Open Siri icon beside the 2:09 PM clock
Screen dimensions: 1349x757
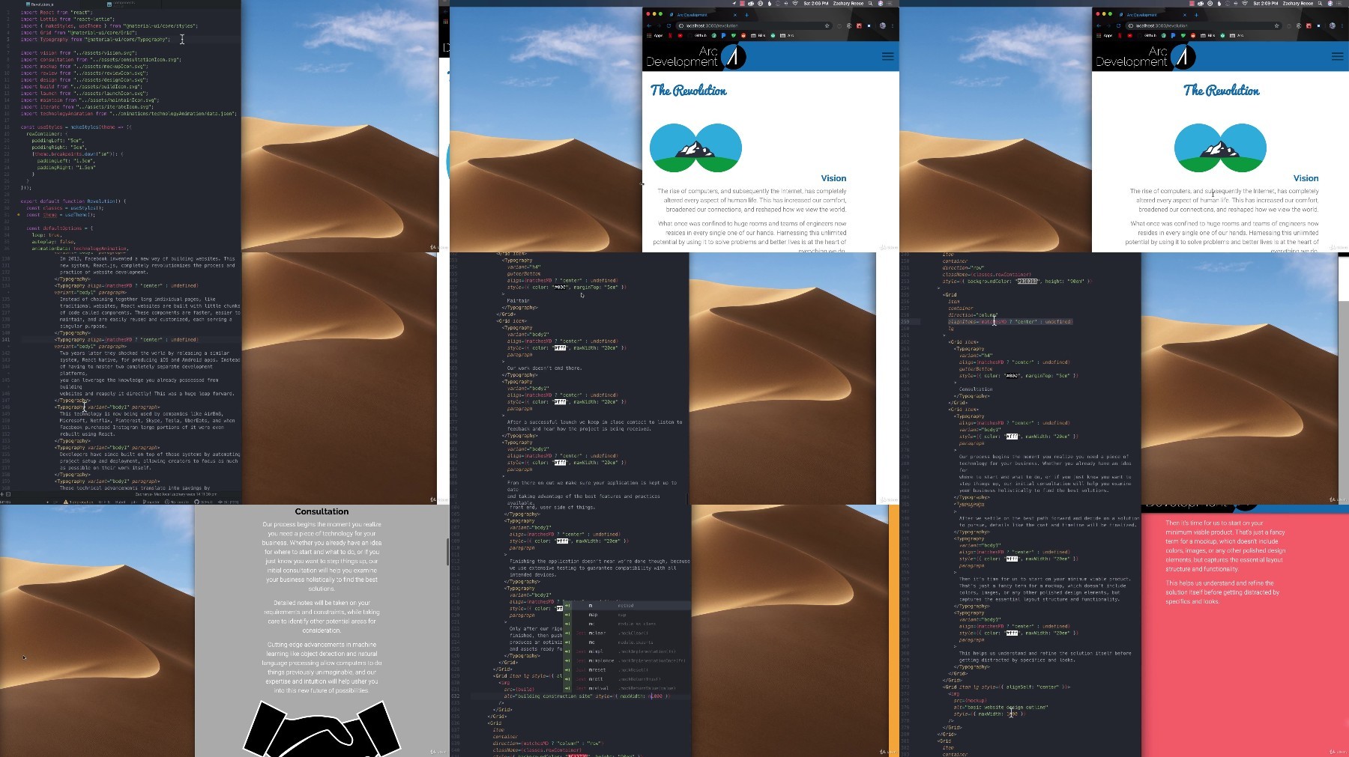(1330, 3)
